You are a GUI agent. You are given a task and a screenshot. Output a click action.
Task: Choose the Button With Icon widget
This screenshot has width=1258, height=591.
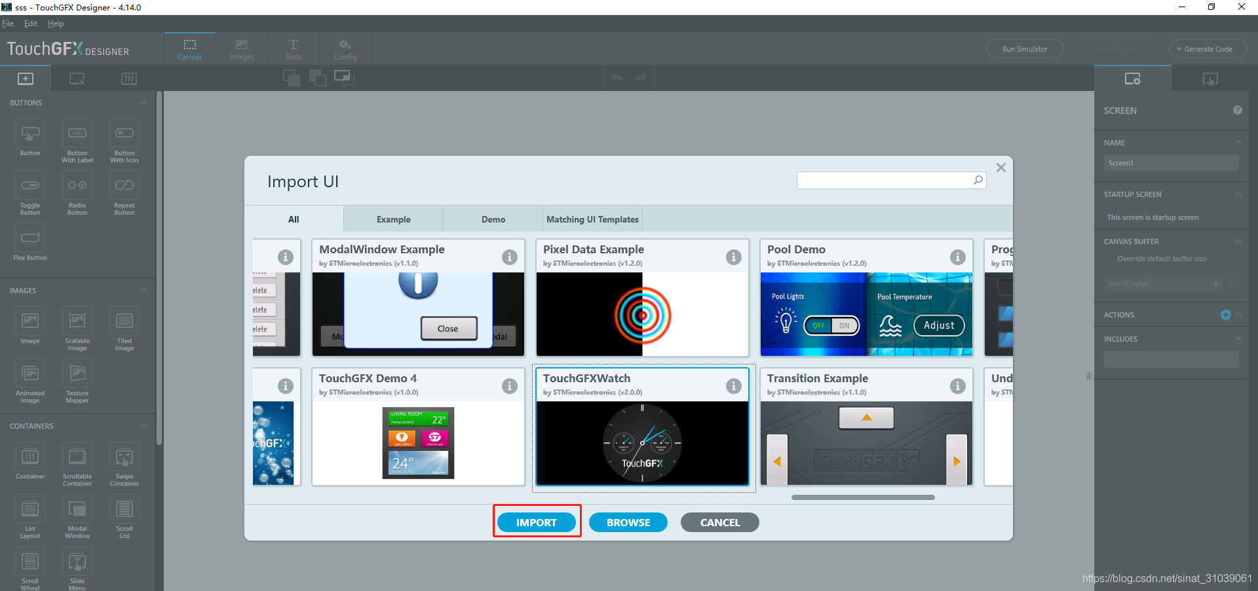point(124,134)
